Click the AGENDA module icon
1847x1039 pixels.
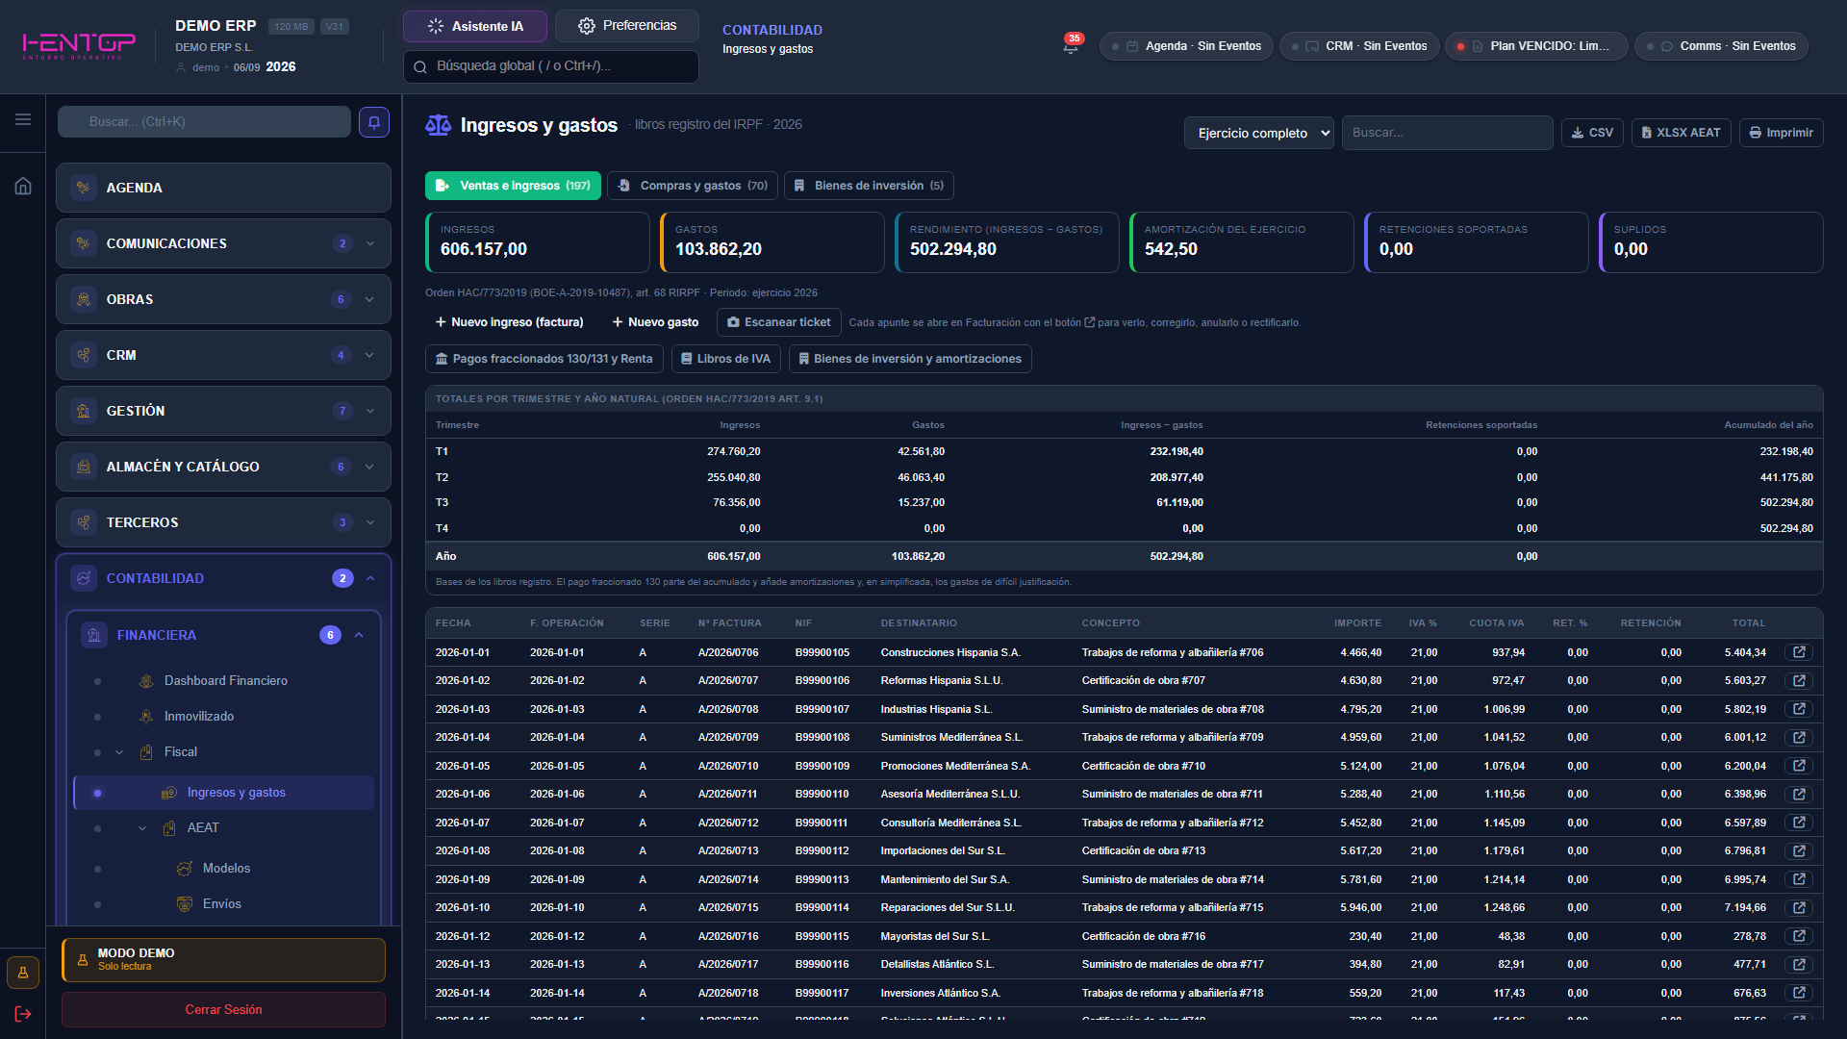pos(84,188)
